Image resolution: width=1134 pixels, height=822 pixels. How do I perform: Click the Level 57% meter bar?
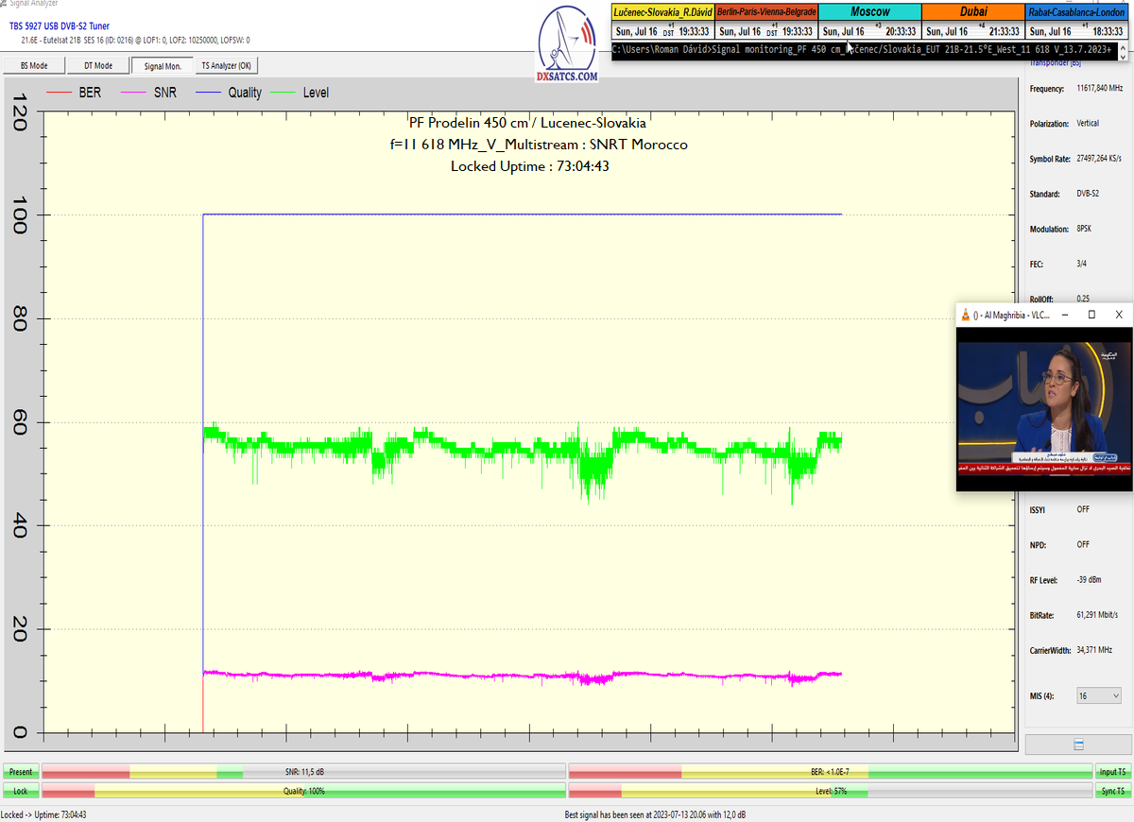pyautogui.click(x=830, y=791)
